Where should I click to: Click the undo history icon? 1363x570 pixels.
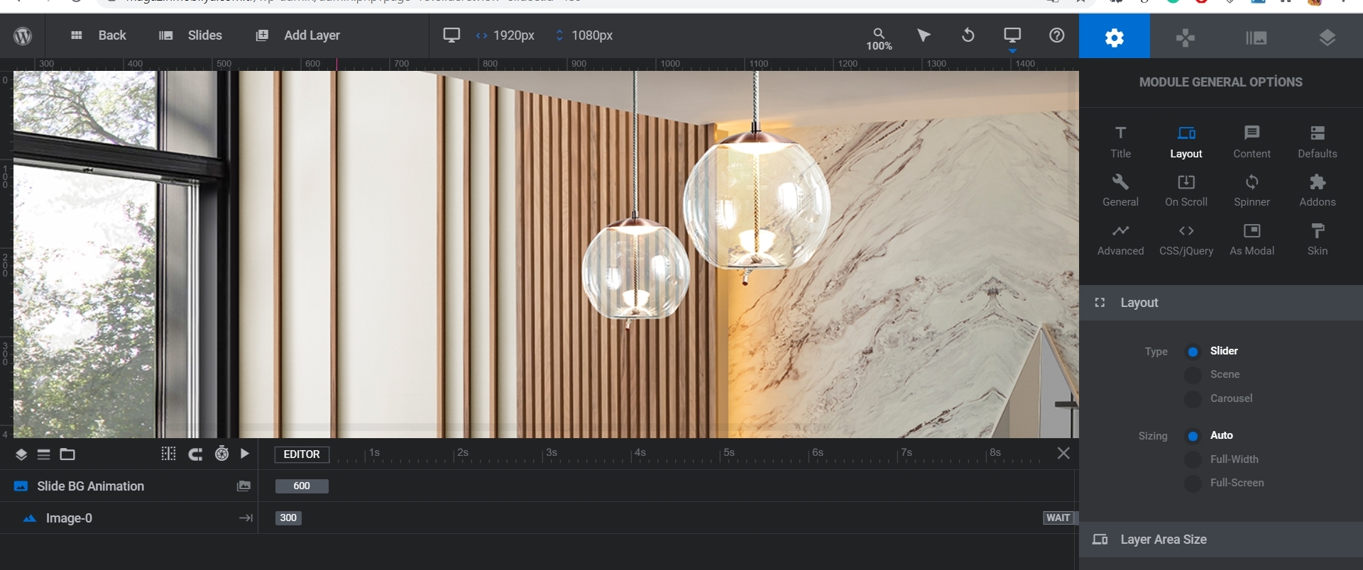968,35
